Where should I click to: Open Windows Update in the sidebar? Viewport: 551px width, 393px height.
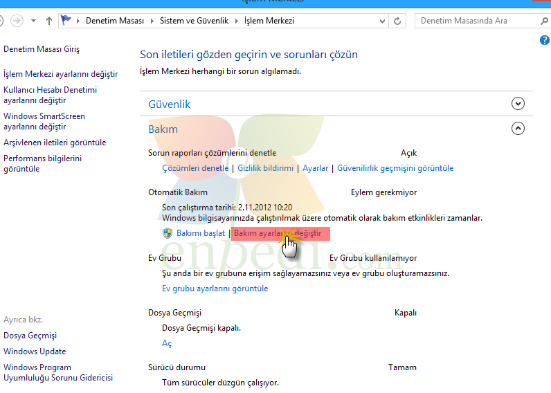[35, 351]
